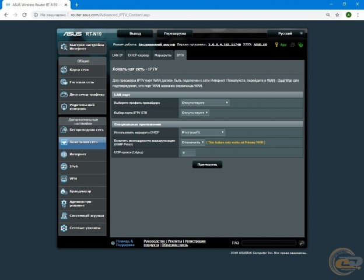The height and width of the screenshot is (280, 364).
Task: Click the Выход logout button
Action: pos(135,33)
